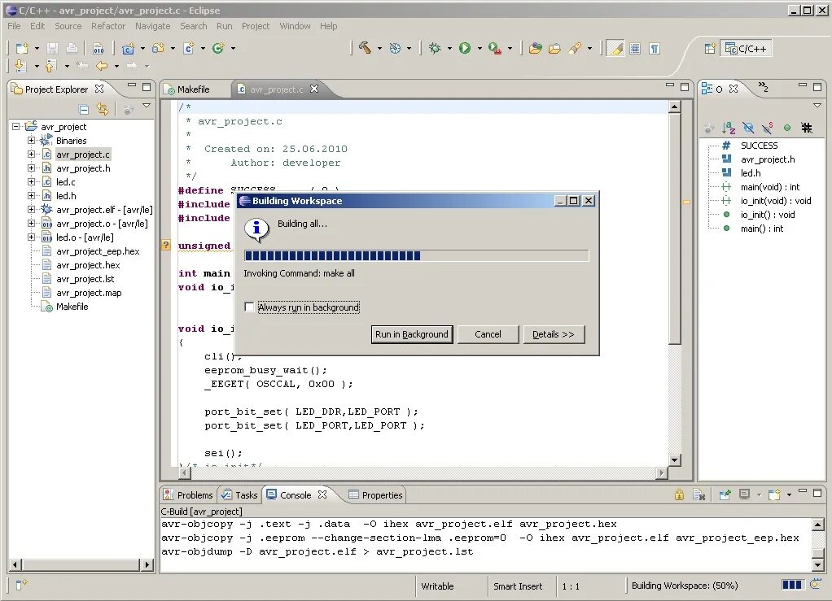Click the warning marker beside 'unsigned' line
Viewport: 832px width, 601px height.
click(x=166, y=245)
